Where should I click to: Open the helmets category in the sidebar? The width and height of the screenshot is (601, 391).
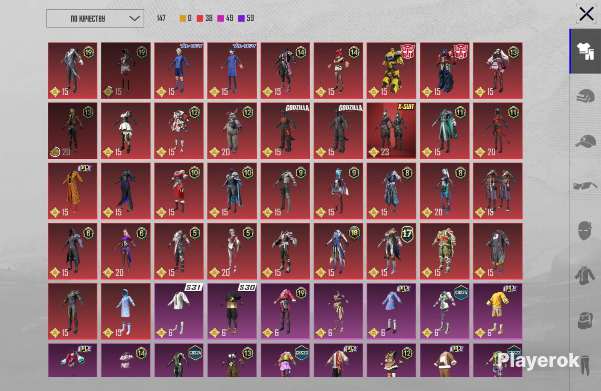pos(585,96)
